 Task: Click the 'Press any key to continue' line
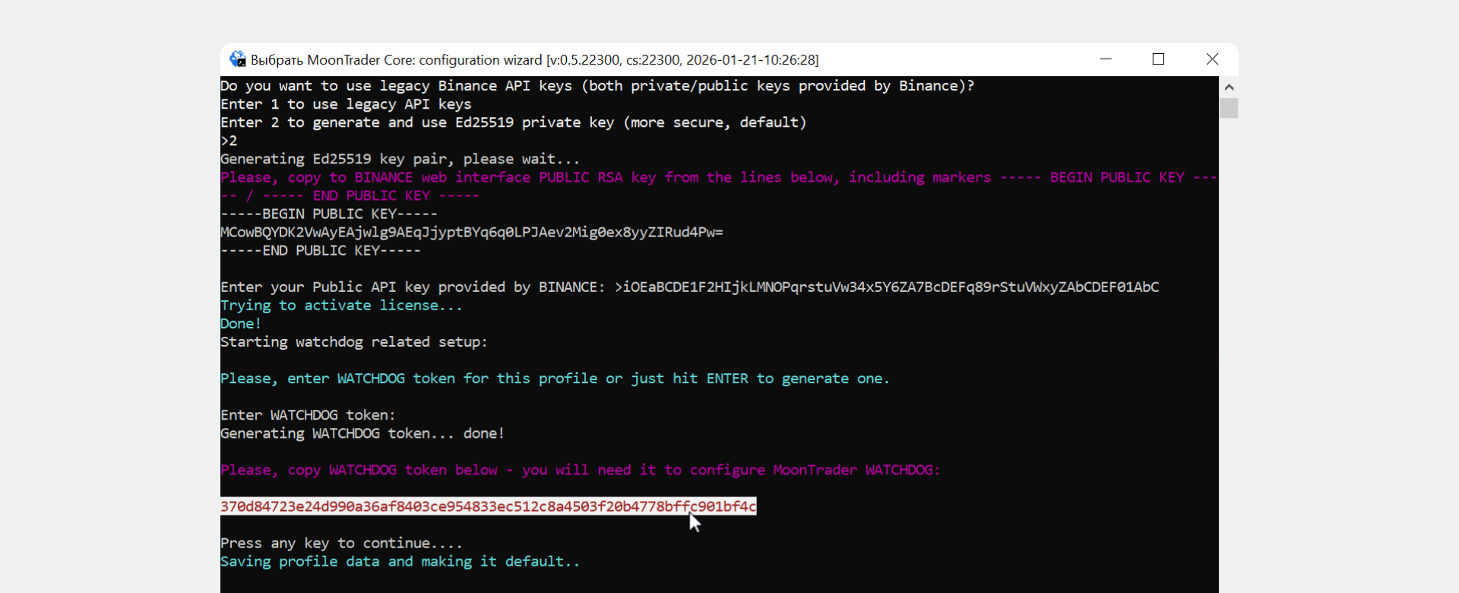341,543
